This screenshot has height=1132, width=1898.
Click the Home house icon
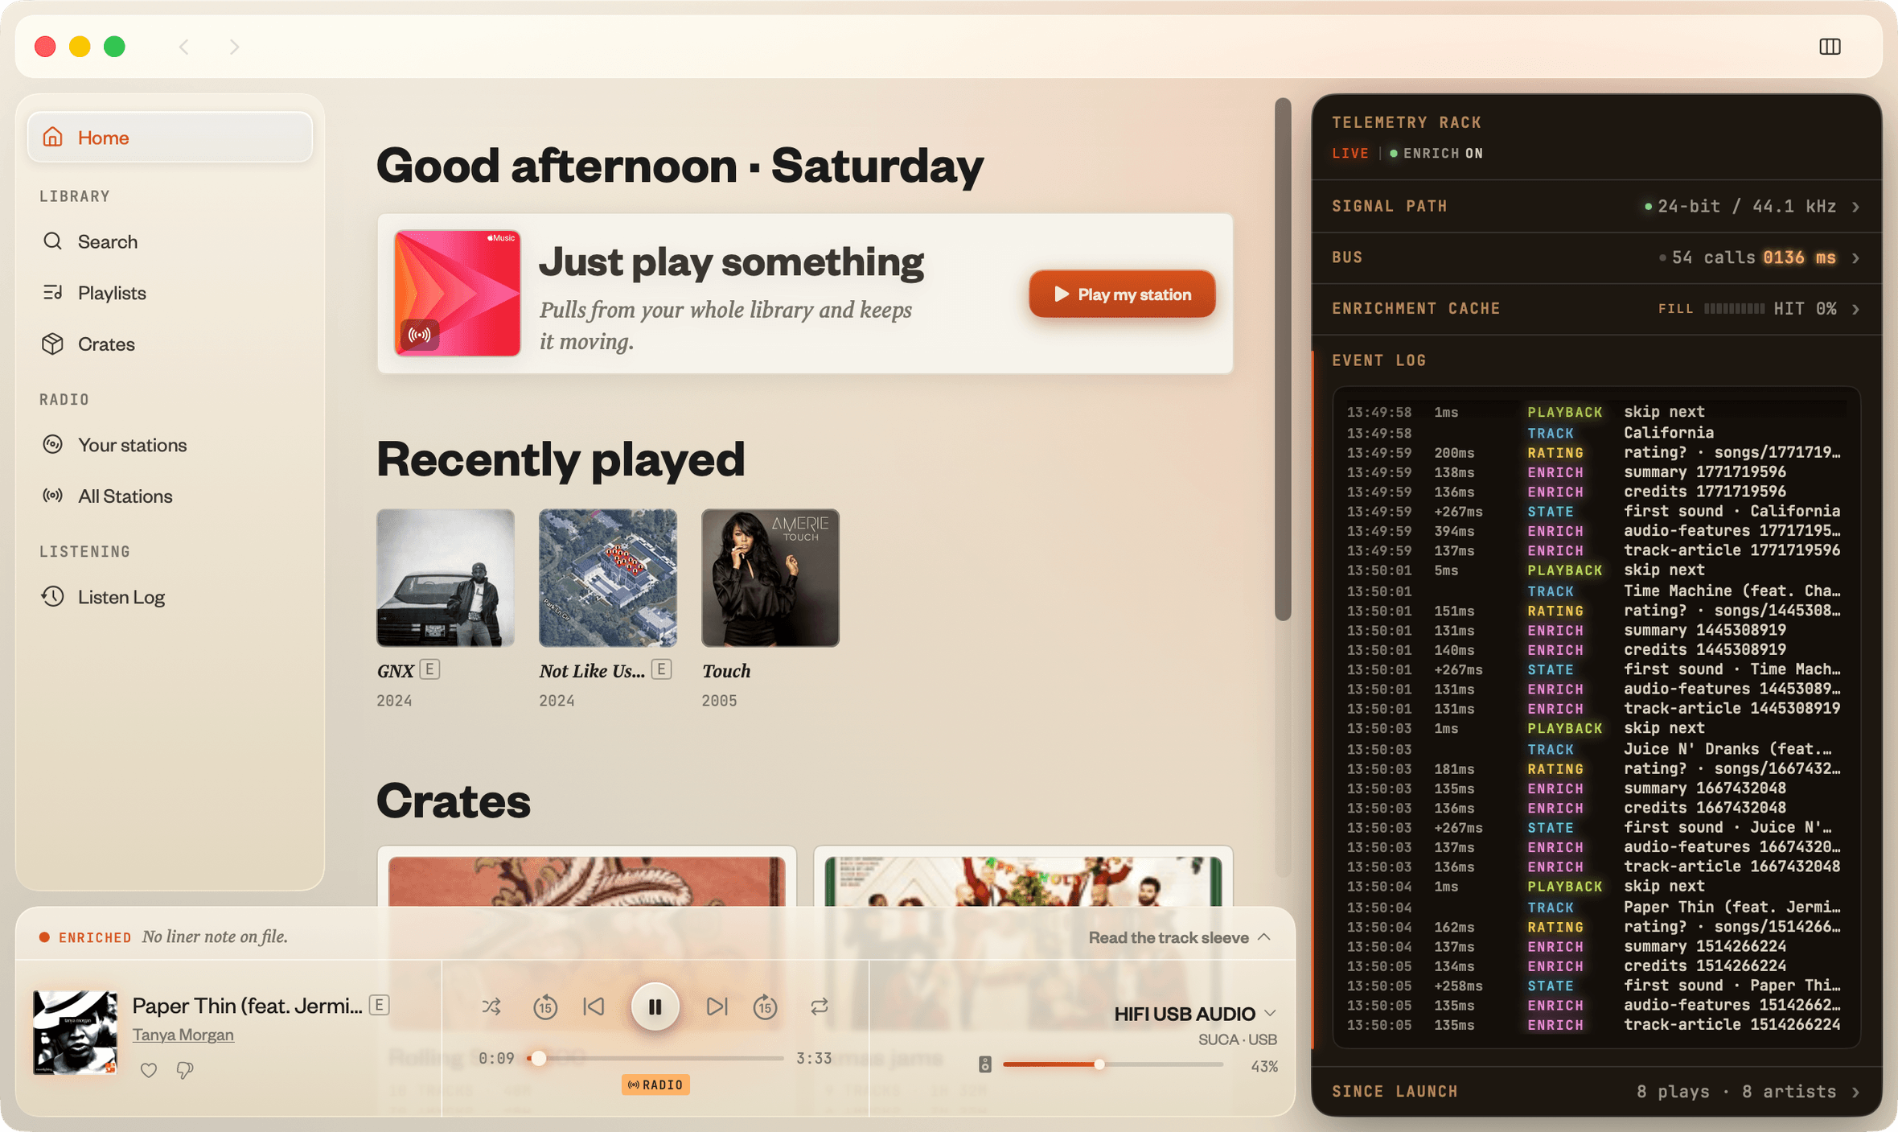click(53, 137)
